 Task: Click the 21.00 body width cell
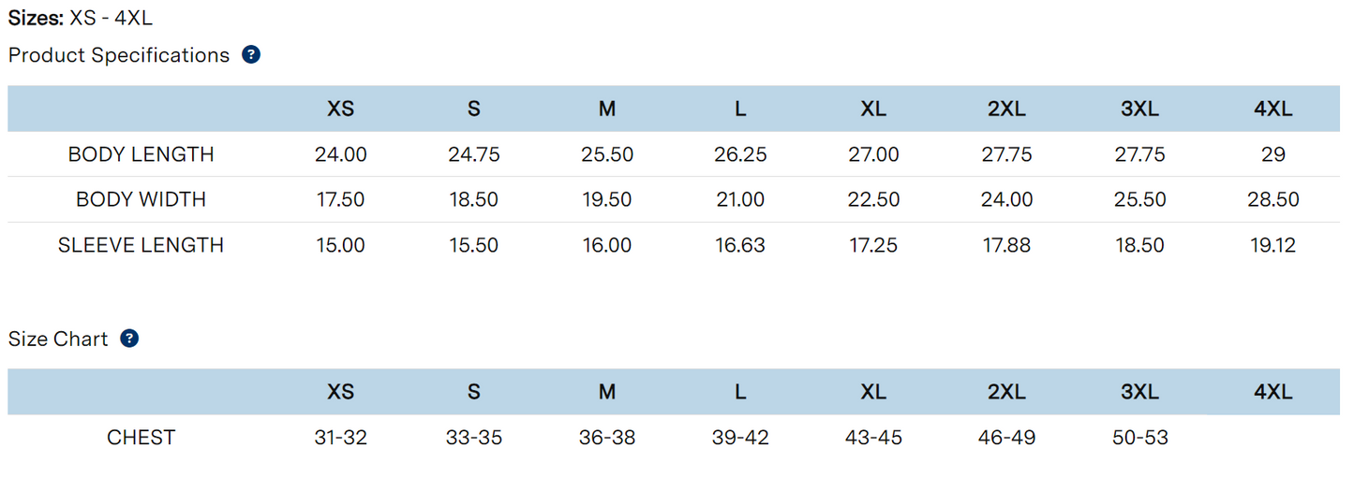click(740, 199)
